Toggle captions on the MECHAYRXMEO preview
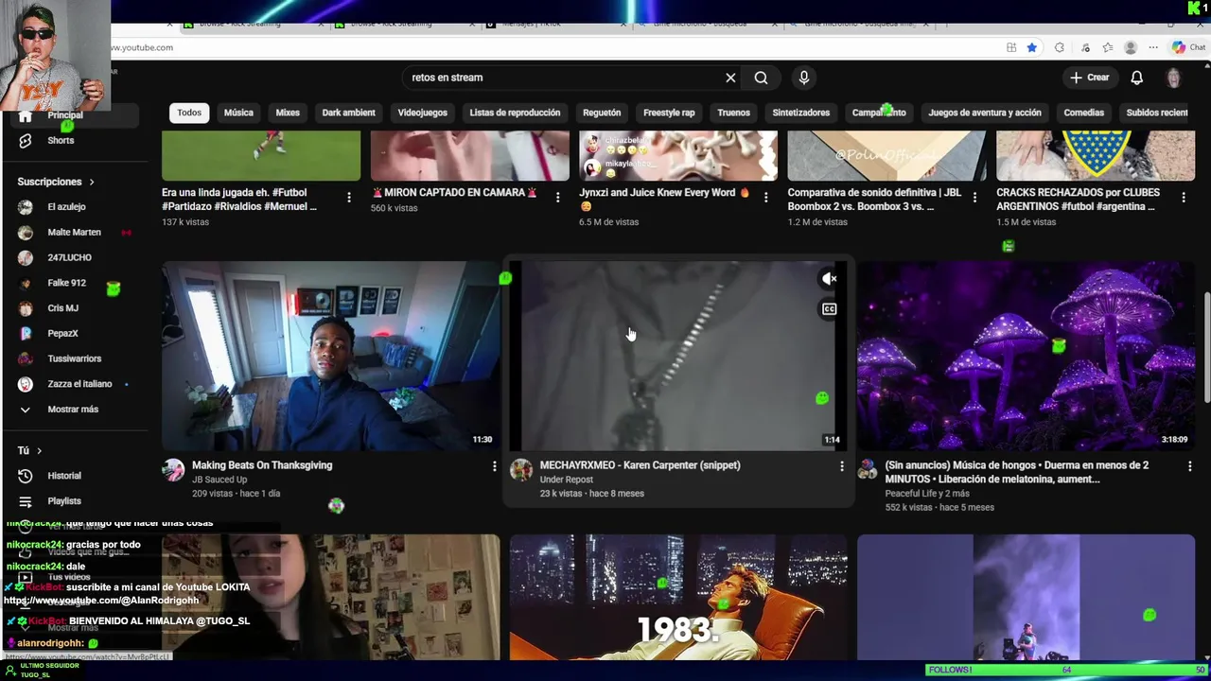The width and height of the screenshot is (1211, 681). tap(829, 309)
